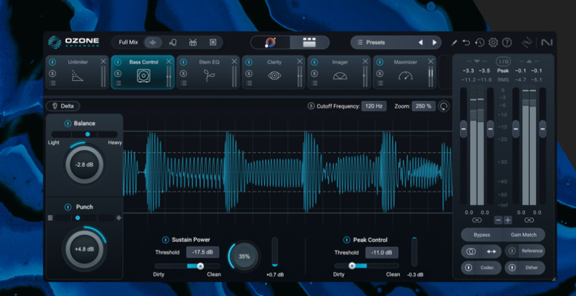Select the drums focus icon

pos(193,43)
